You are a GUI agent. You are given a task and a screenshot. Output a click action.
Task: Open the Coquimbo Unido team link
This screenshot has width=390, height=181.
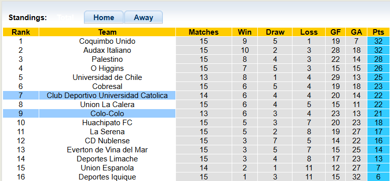tap(107, 41)
